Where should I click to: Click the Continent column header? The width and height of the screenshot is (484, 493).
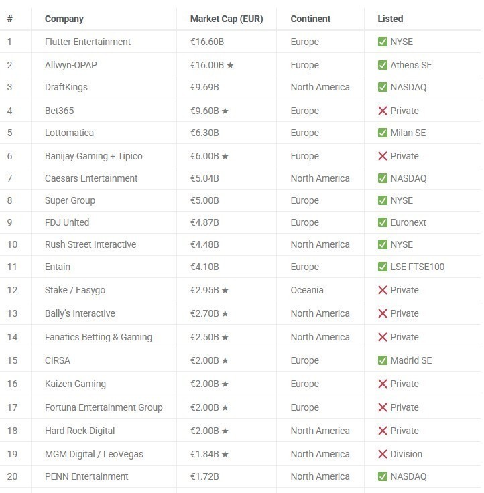[312, 19]
